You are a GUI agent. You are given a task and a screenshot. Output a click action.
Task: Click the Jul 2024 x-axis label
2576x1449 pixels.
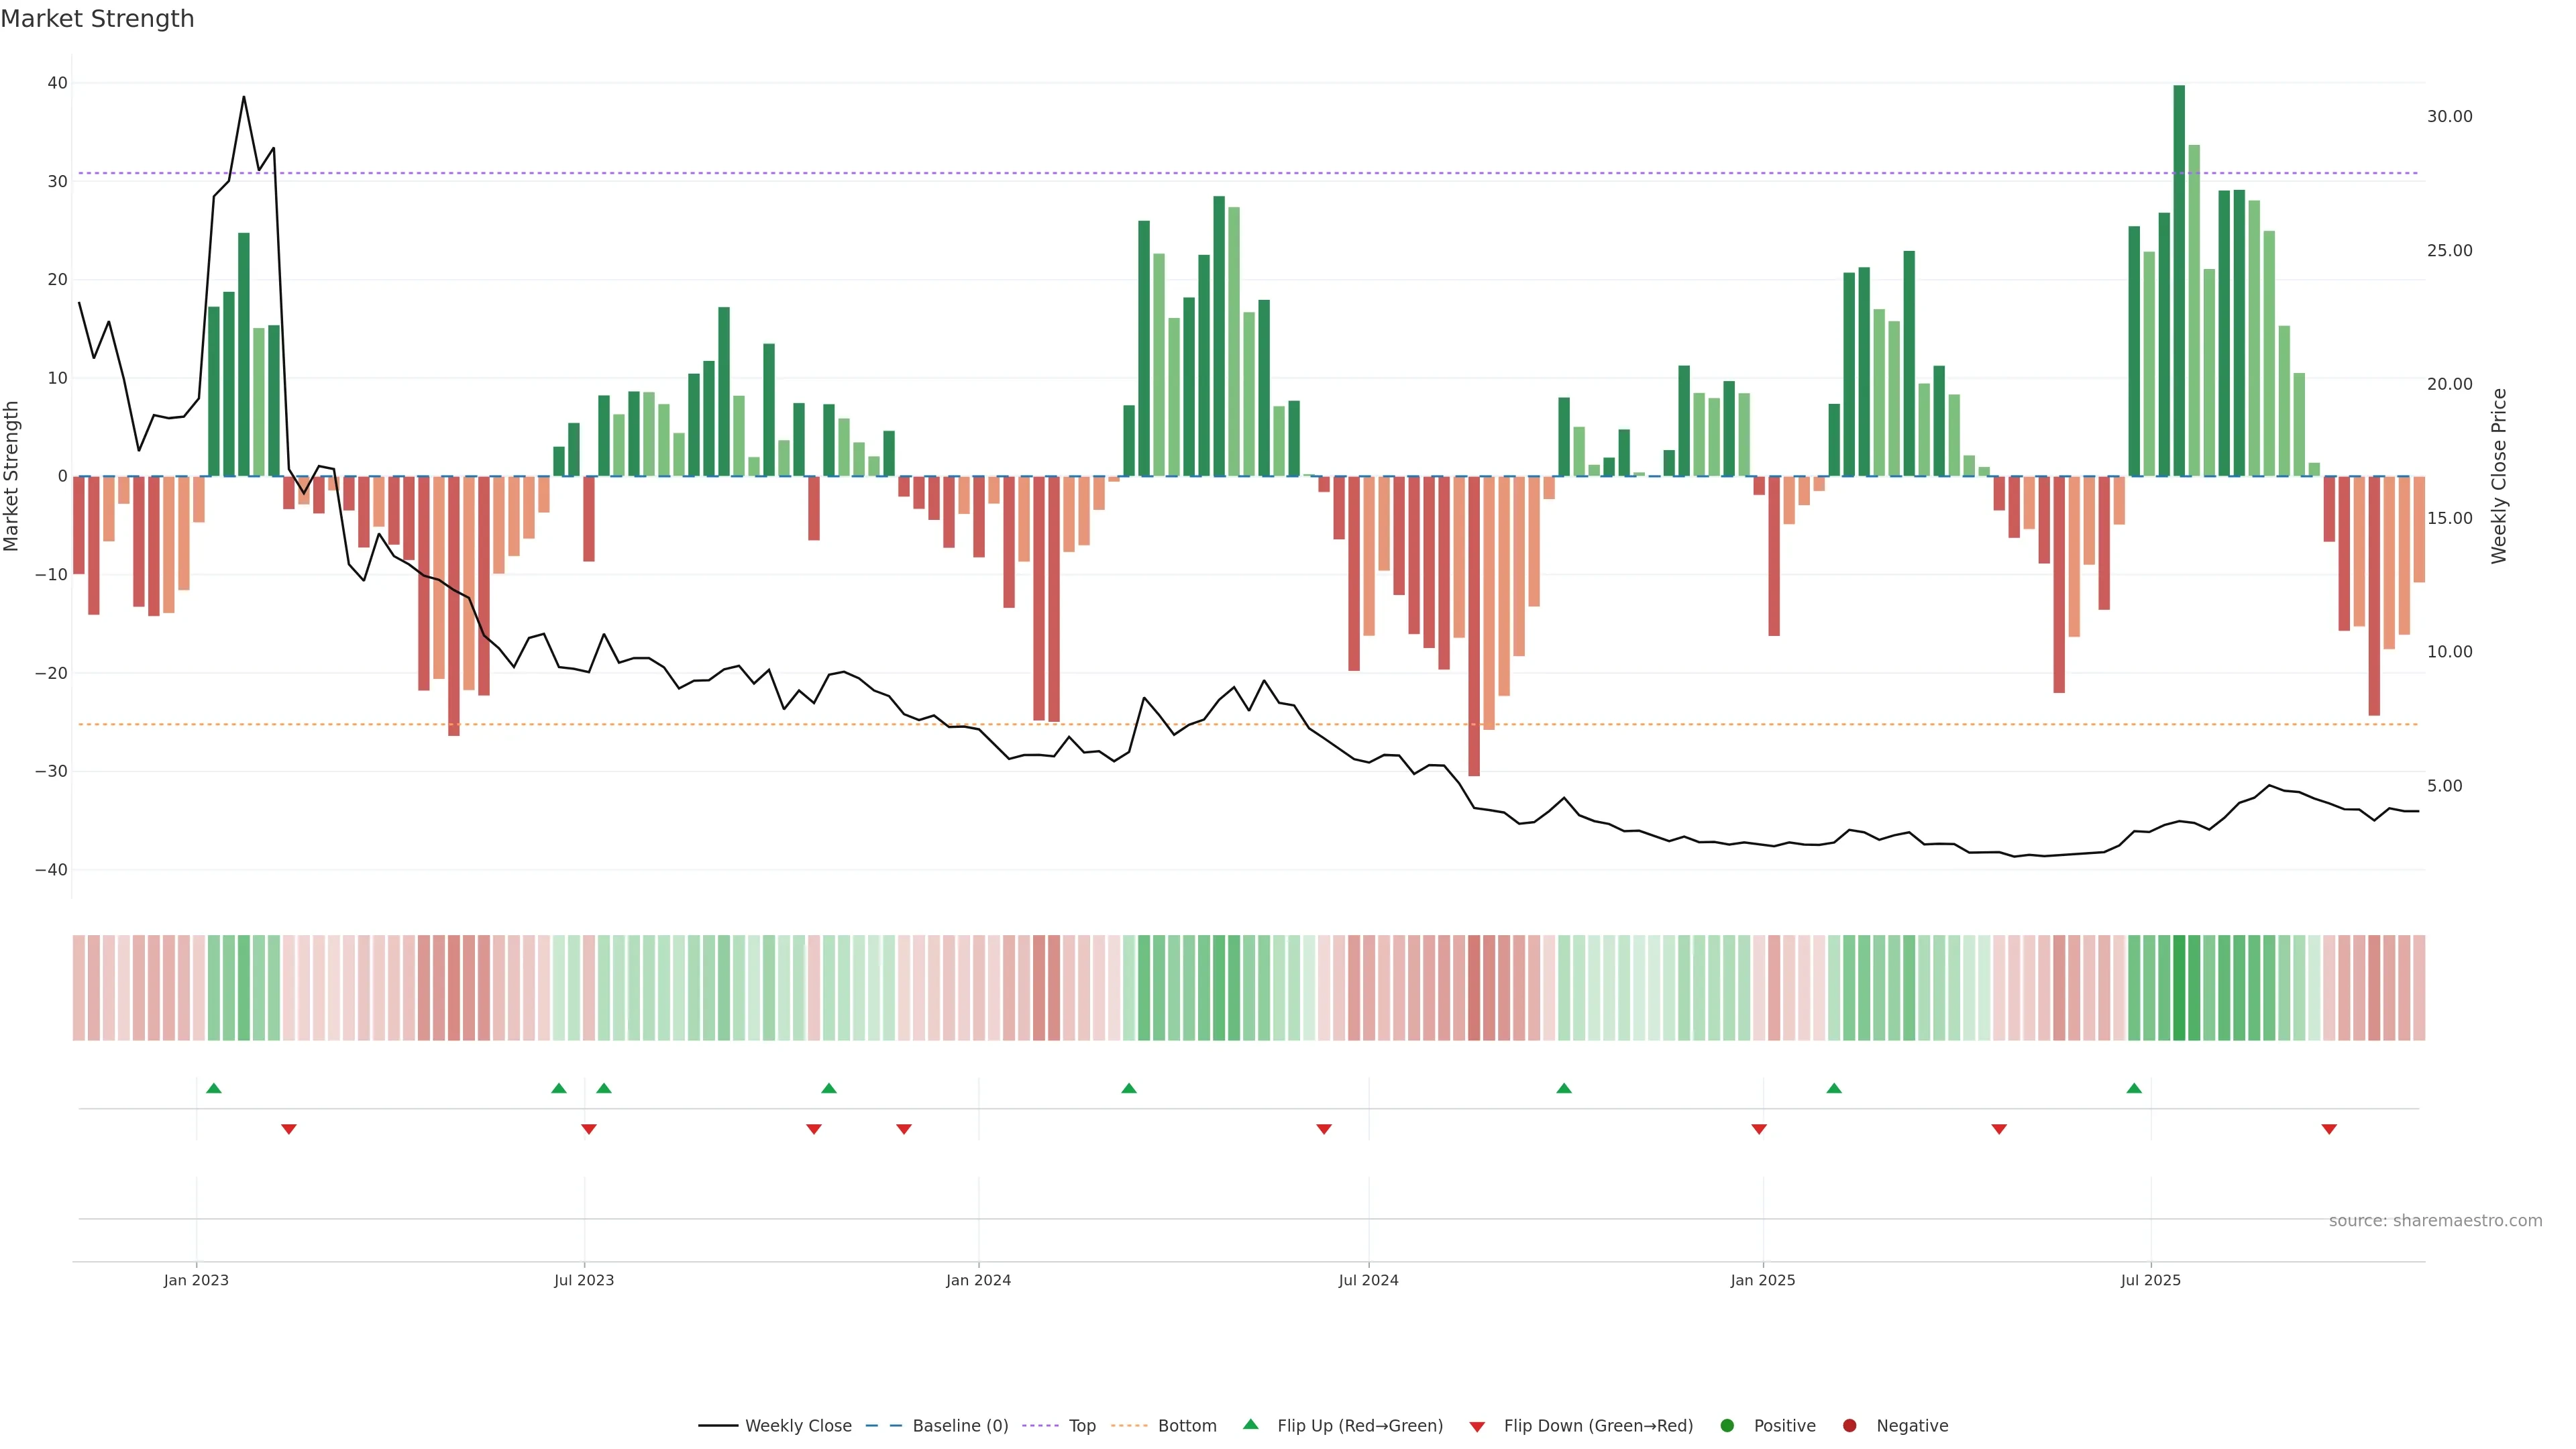pos(1368,1280)
